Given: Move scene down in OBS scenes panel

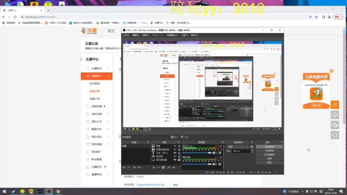Looking at the screenshot, I should [139, 167].
